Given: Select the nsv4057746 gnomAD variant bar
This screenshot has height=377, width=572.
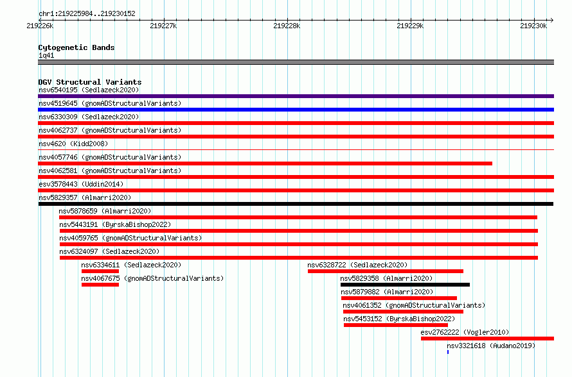Looking at the screenshot, I should coord(265,163).
